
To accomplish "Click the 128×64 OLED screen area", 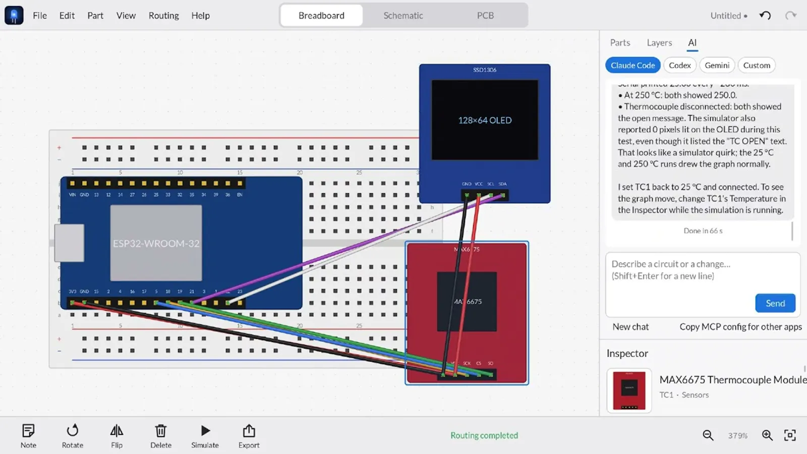I will pyautogui.click(x=485, y=120).
